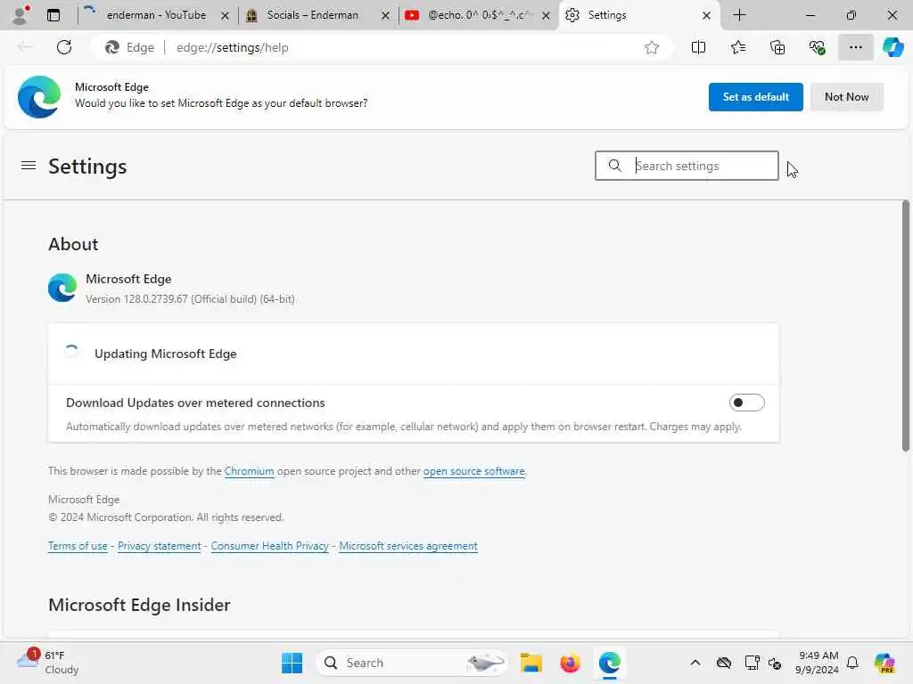913x684 pixels.
Task: Focus the Search settings field
Action: 687,166
